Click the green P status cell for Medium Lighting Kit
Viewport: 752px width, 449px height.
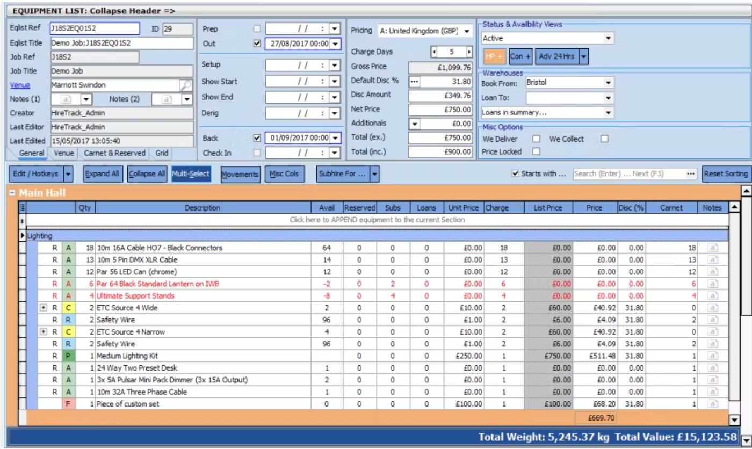point(68,356)
